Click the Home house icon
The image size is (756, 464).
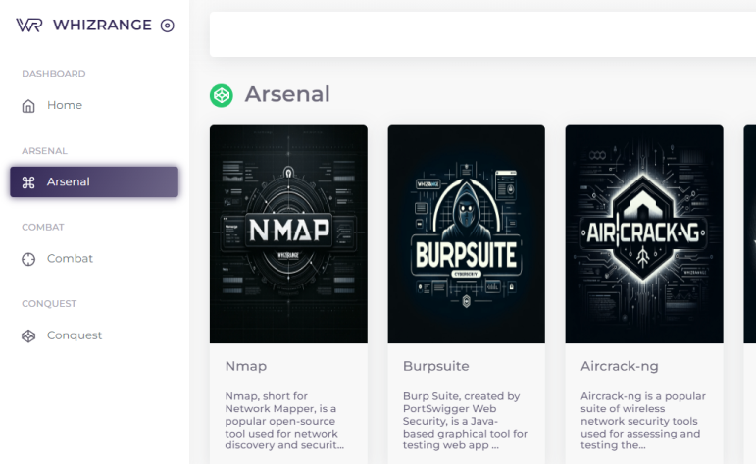(x=28, y=106)
